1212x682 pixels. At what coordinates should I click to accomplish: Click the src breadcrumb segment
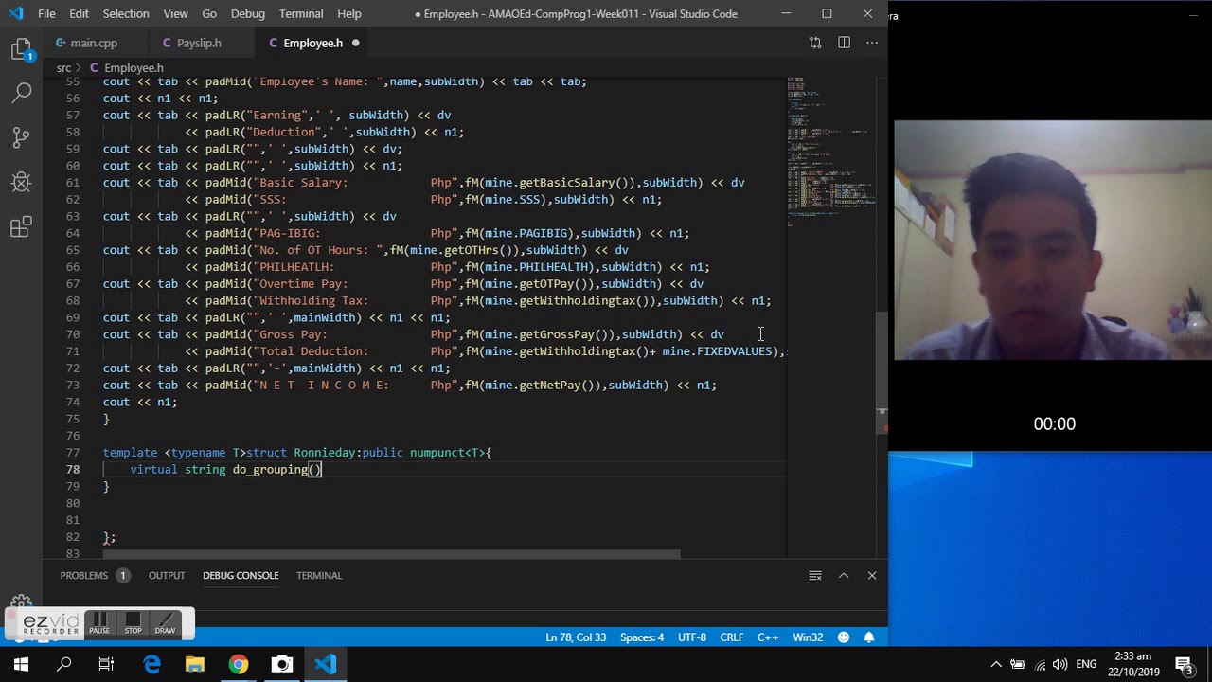[63, 68]
